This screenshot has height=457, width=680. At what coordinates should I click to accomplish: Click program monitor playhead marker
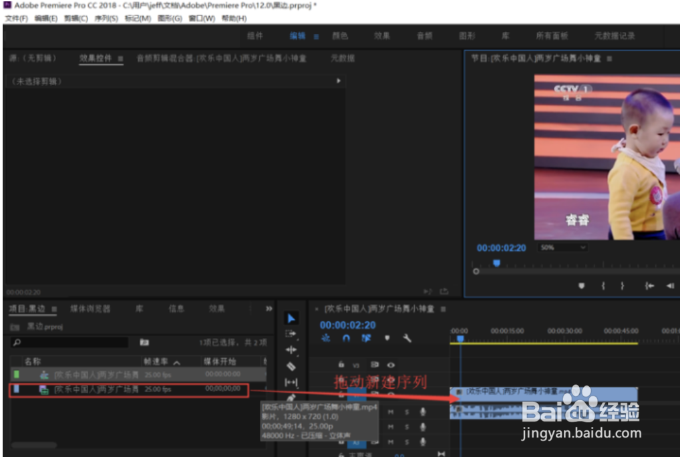click(496, 263)
